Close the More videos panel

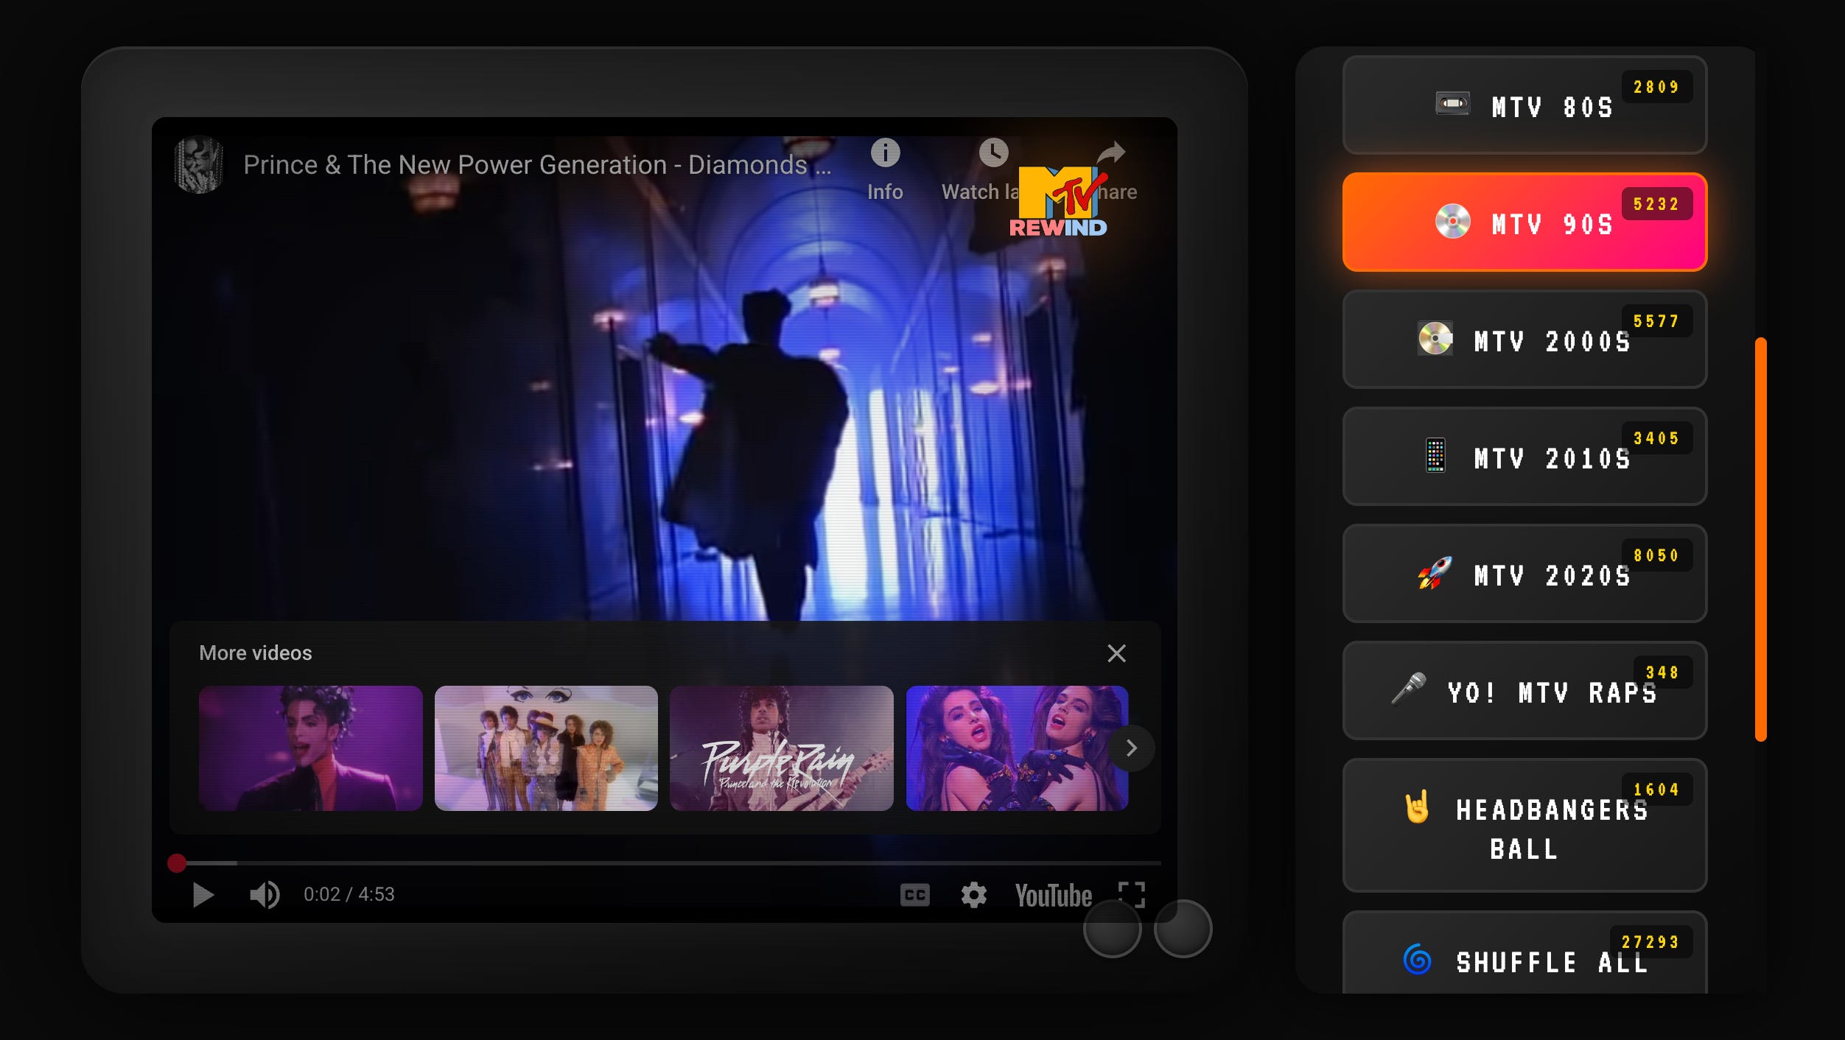(x=1116, y=653)
